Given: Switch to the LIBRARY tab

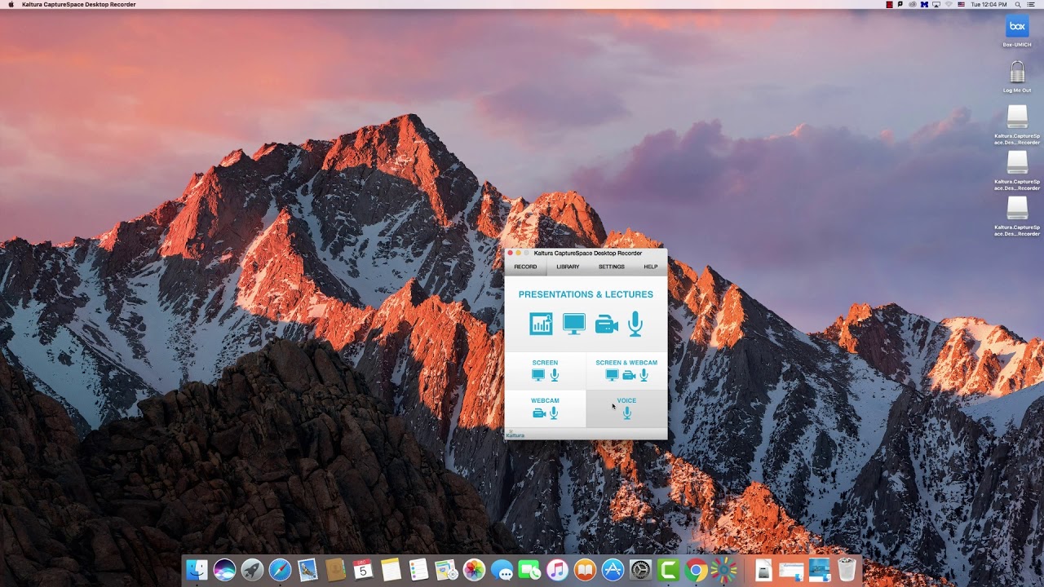Looking at the screenshot, I should point(568,267).
